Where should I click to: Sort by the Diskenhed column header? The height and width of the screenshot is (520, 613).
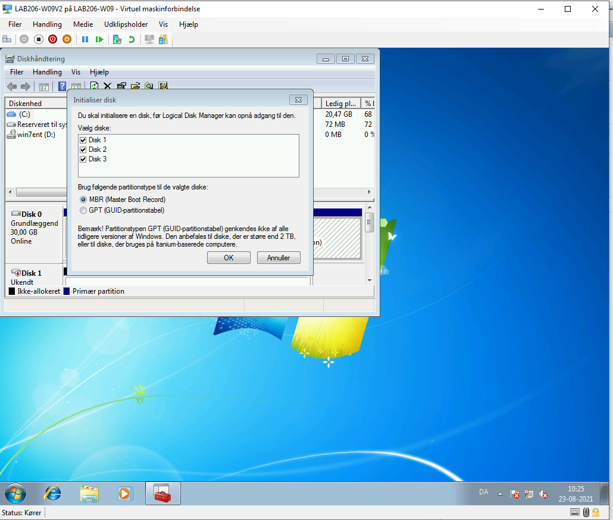[x=36, y=103]
